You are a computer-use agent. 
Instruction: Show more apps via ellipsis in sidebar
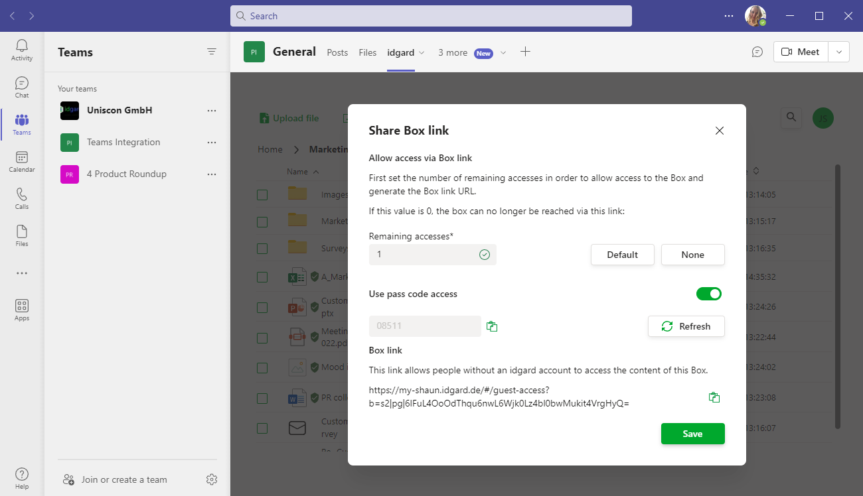coord(22,273)
